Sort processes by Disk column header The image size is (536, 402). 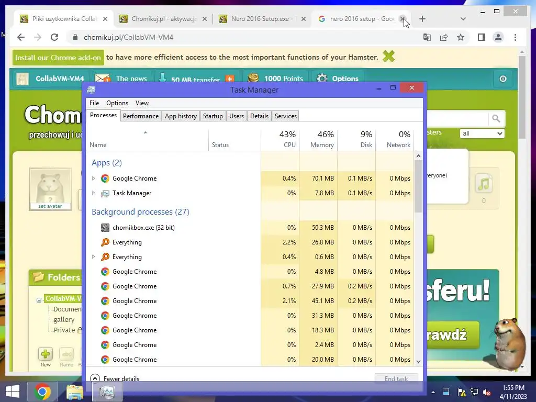click(x=356, y=139)
